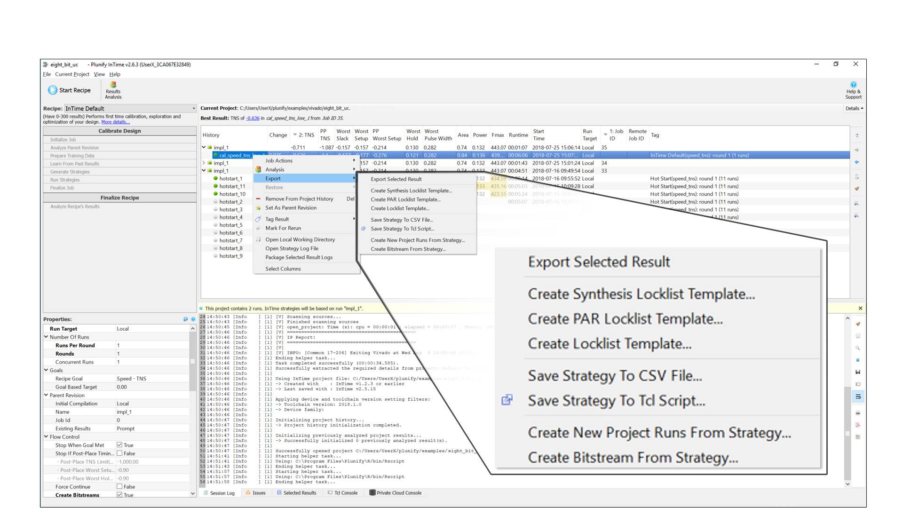Choose Select Columns in the context menu
This screenshot has width=903, height=508.
click(x=306, y=269)
